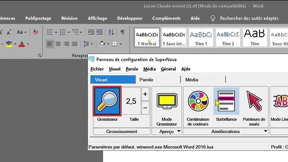
Task: Open SuperNova Général menu
Action: click(x=168, y=69)
